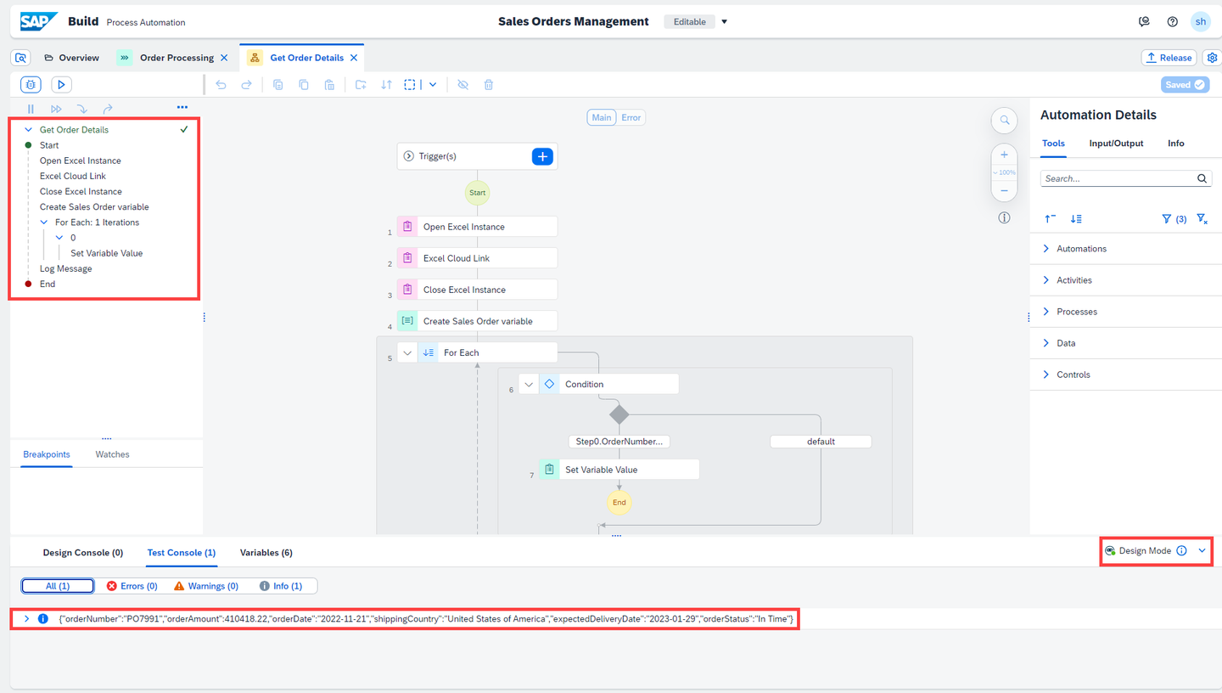Open the Editable version dropdown arrow
This screenshot has height=693, width=1222.
click(725, 22)
